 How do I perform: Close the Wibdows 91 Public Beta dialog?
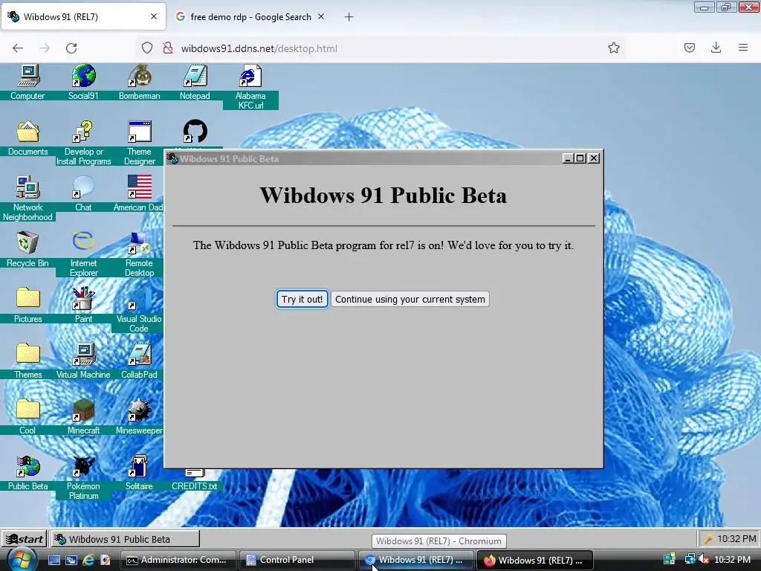tap(594, 158)
